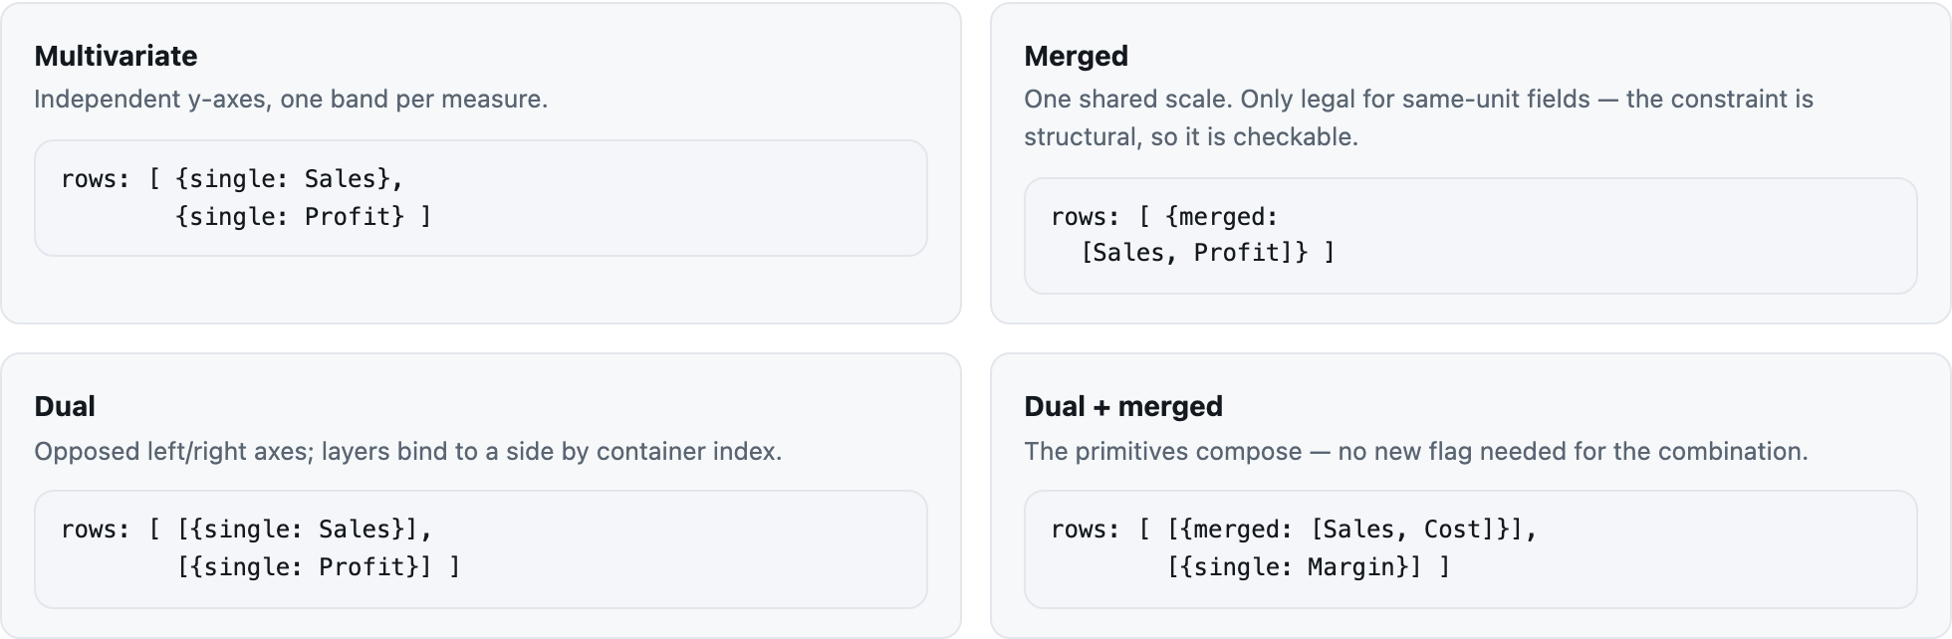Click the Multivariate card heading

pos(116,56)
